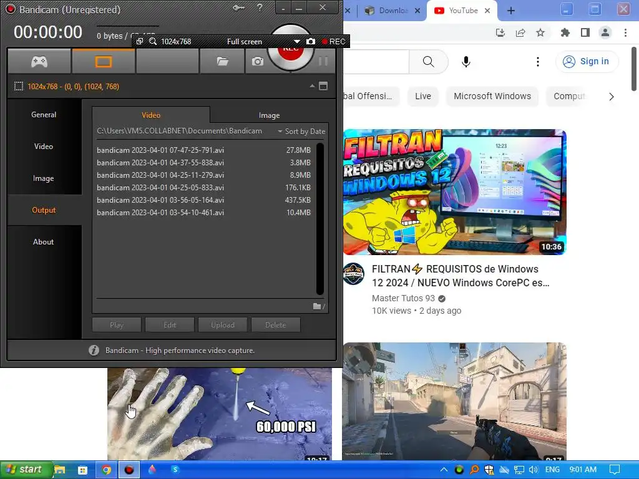The width and height of the screenshot is (639, 479).
Task: Click dotted rectangle area selection icon
Action: tap(19, 86)
